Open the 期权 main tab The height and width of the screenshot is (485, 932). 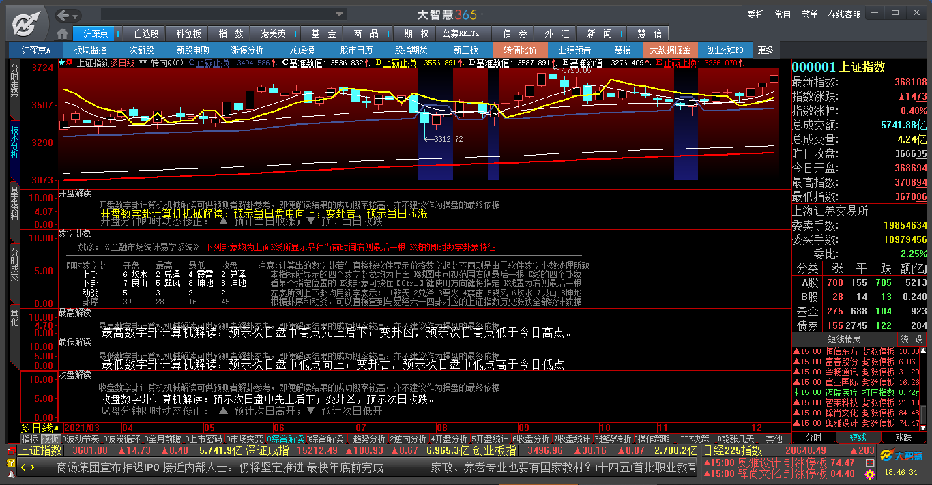[x=416, y=33]
